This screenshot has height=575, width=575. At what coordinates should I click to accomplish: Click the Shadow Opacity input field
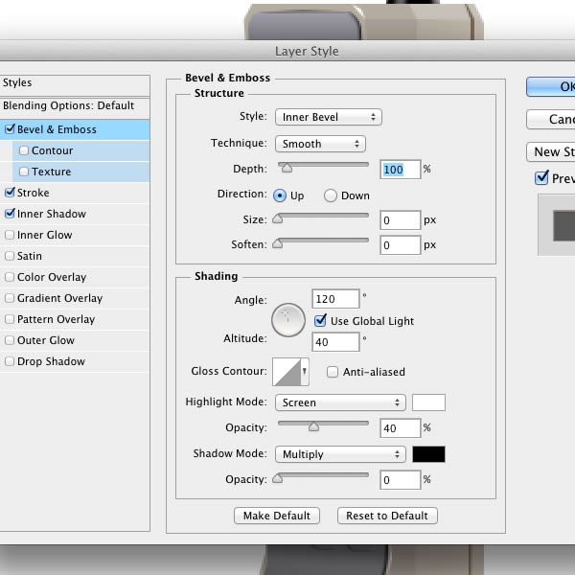click(401, 480)
